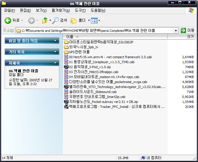
Task: Collapse the 자세히 details panel
Action: point(55,63)
